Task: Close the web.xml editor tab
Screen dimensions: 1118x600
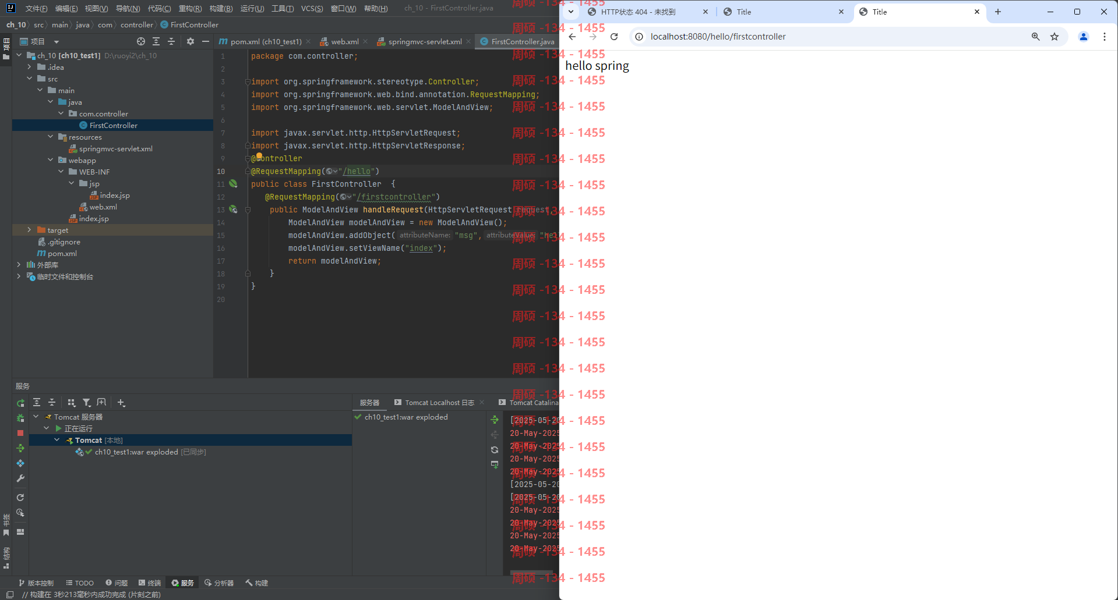Action: click(x=365, y=41)
